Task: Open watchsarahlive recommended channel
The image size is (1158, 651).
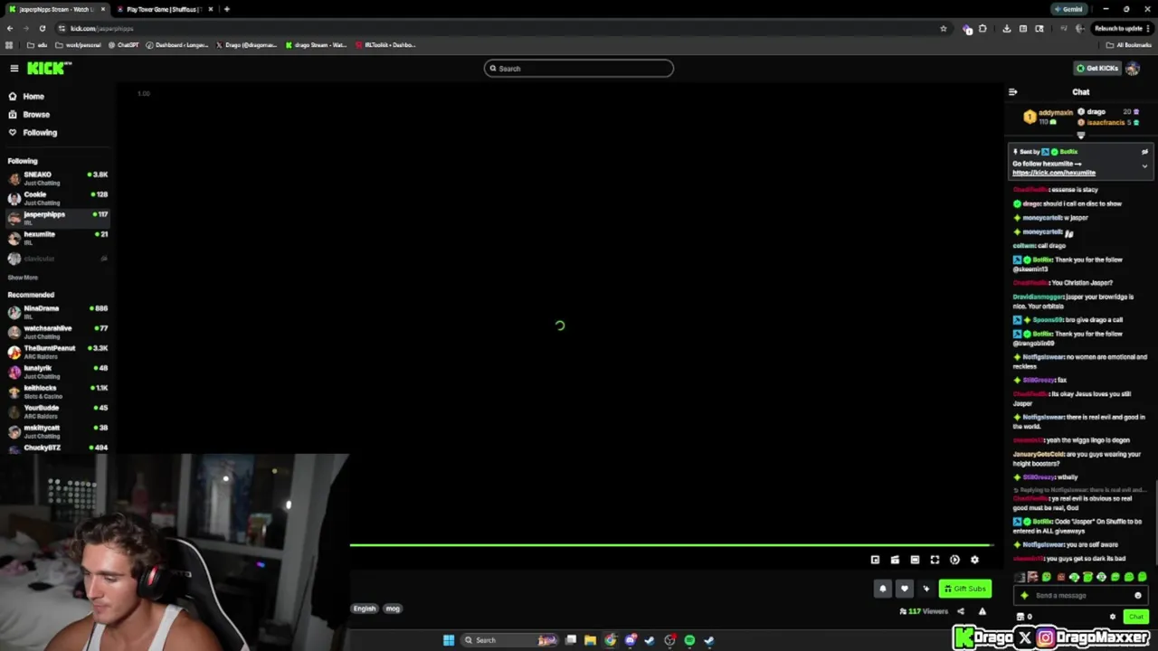Action: click(58, 332)
